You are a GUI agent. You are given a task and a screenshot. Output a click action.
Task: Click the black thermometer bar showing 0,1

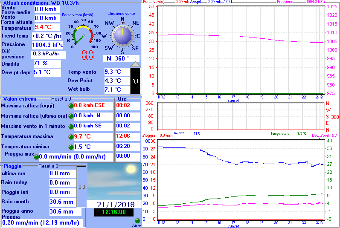click(x=135, y=81)
